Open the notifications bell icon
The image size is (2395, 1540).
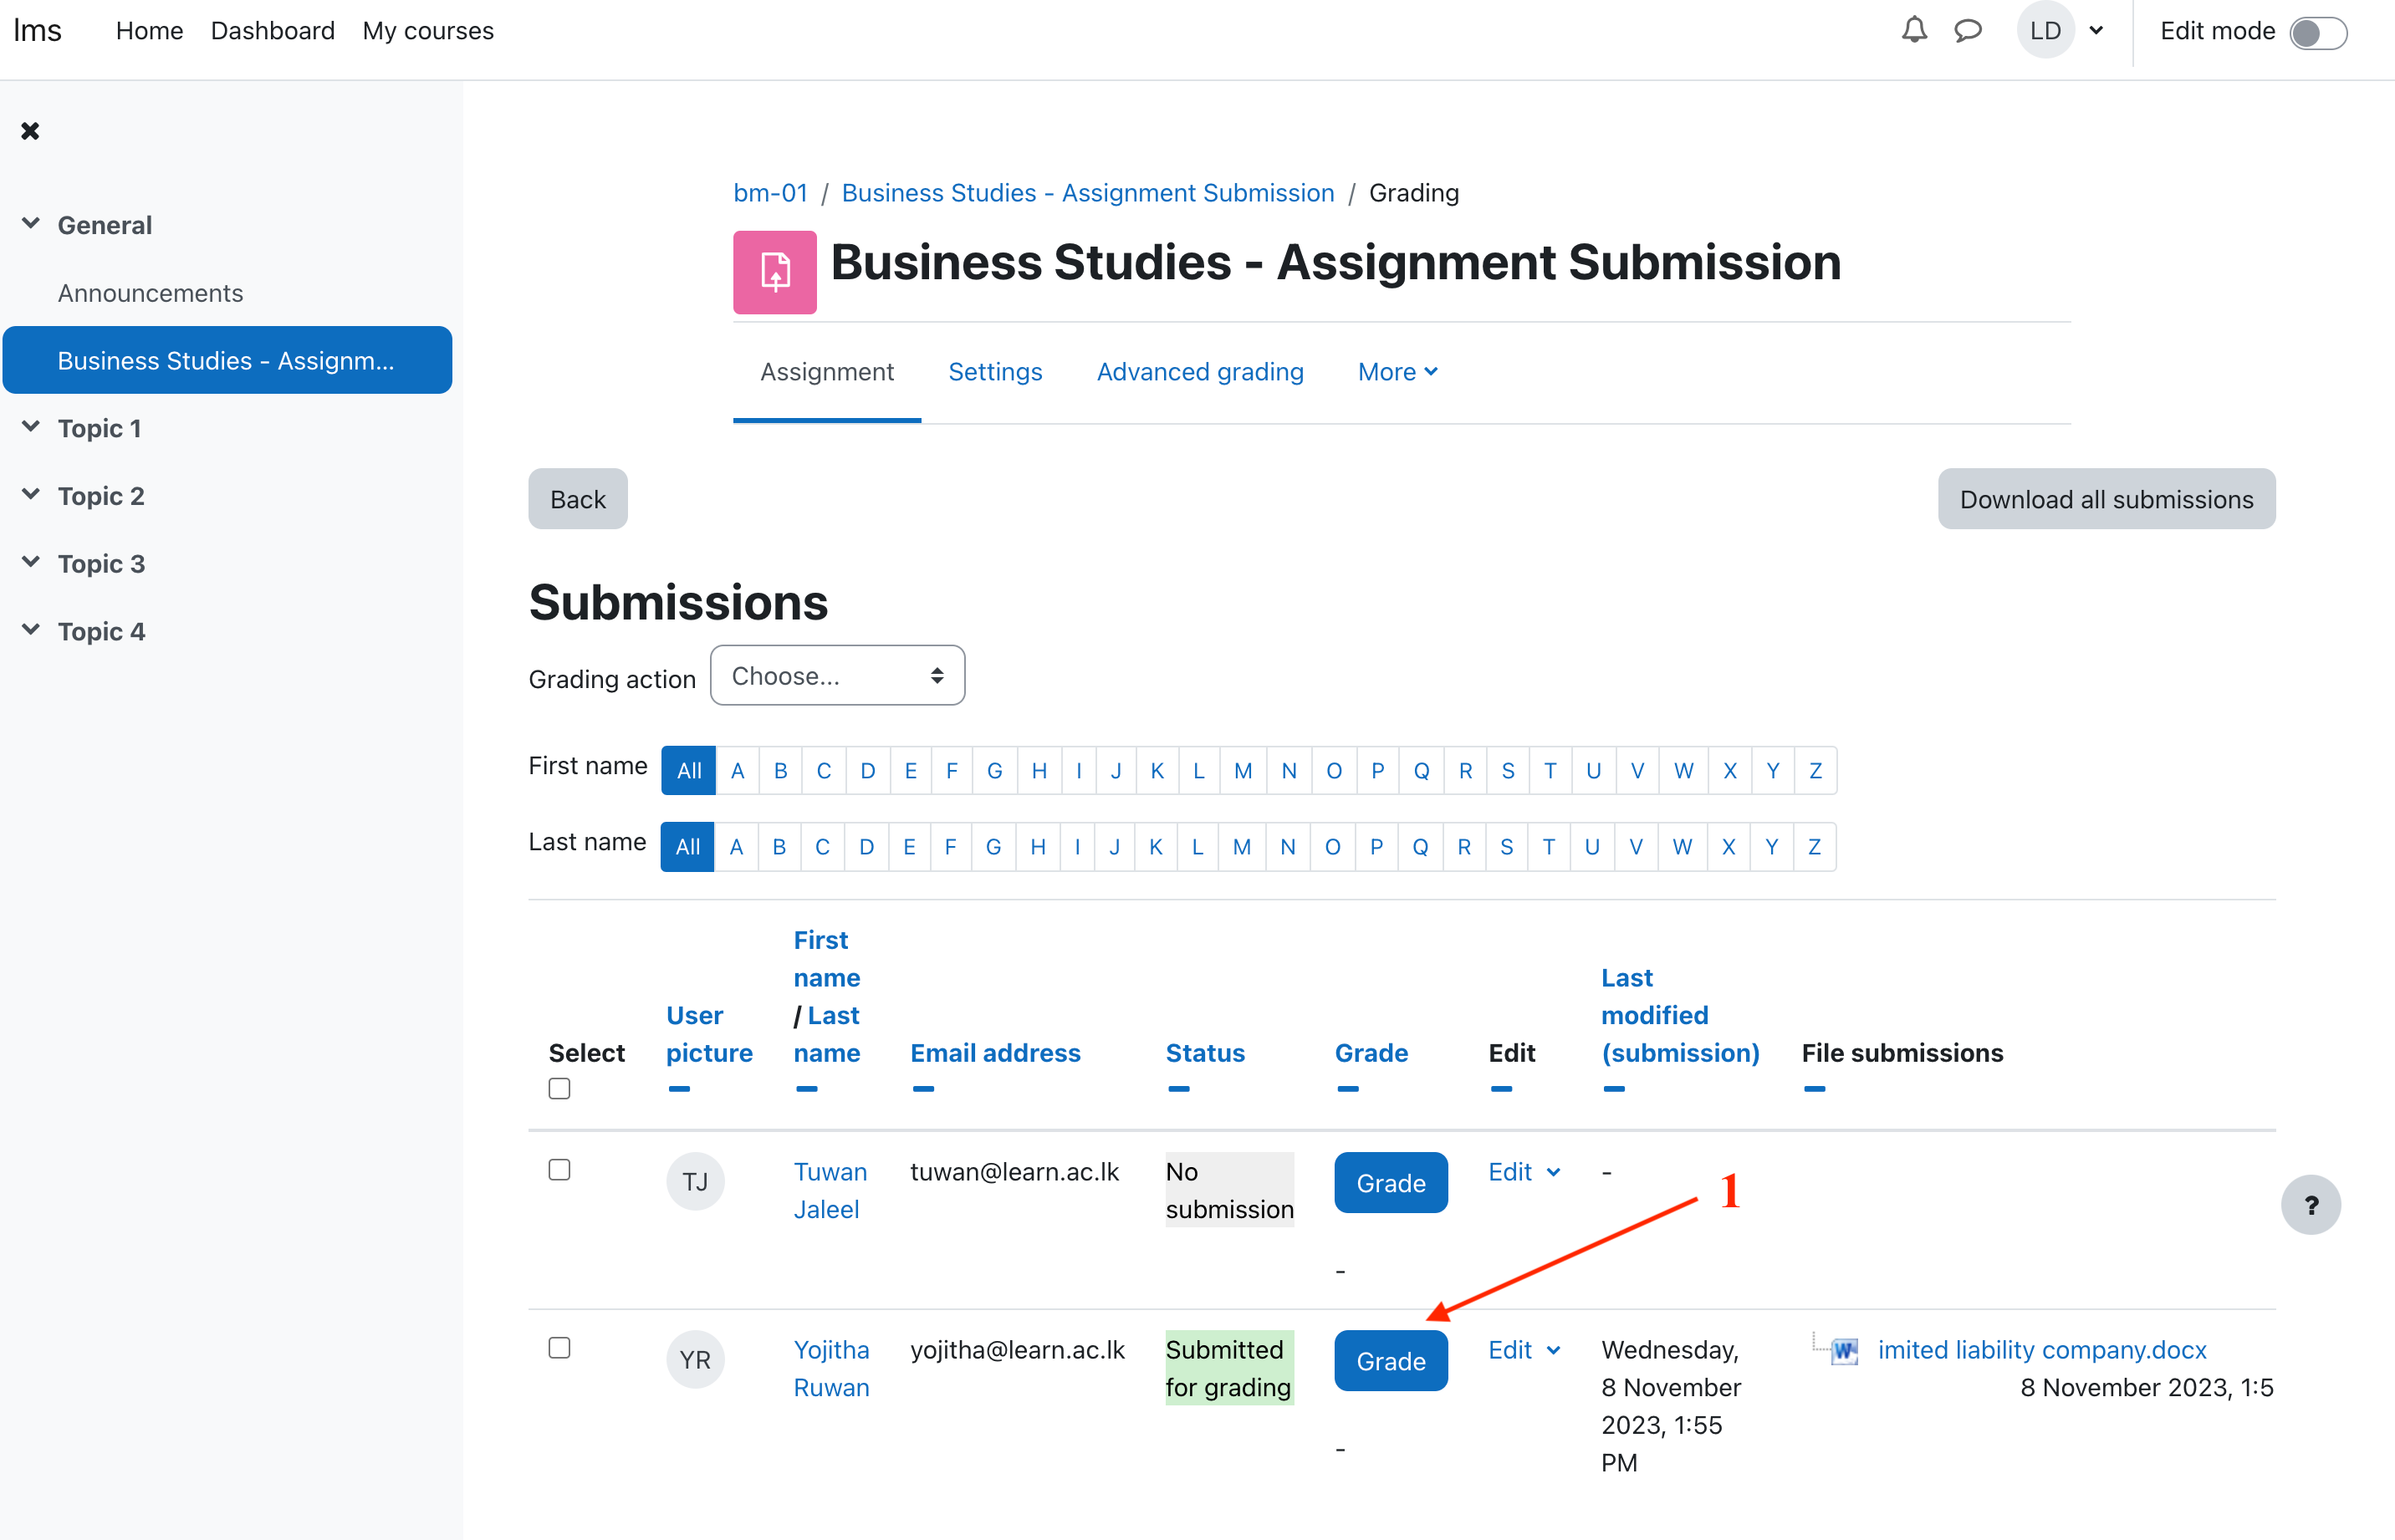pyautogui.click(x=1913, y=31)
